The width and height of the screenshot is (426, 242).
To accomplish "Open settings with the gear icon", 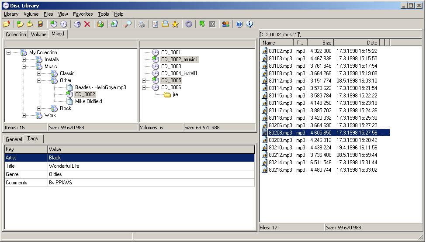I will tap(189, 24).
